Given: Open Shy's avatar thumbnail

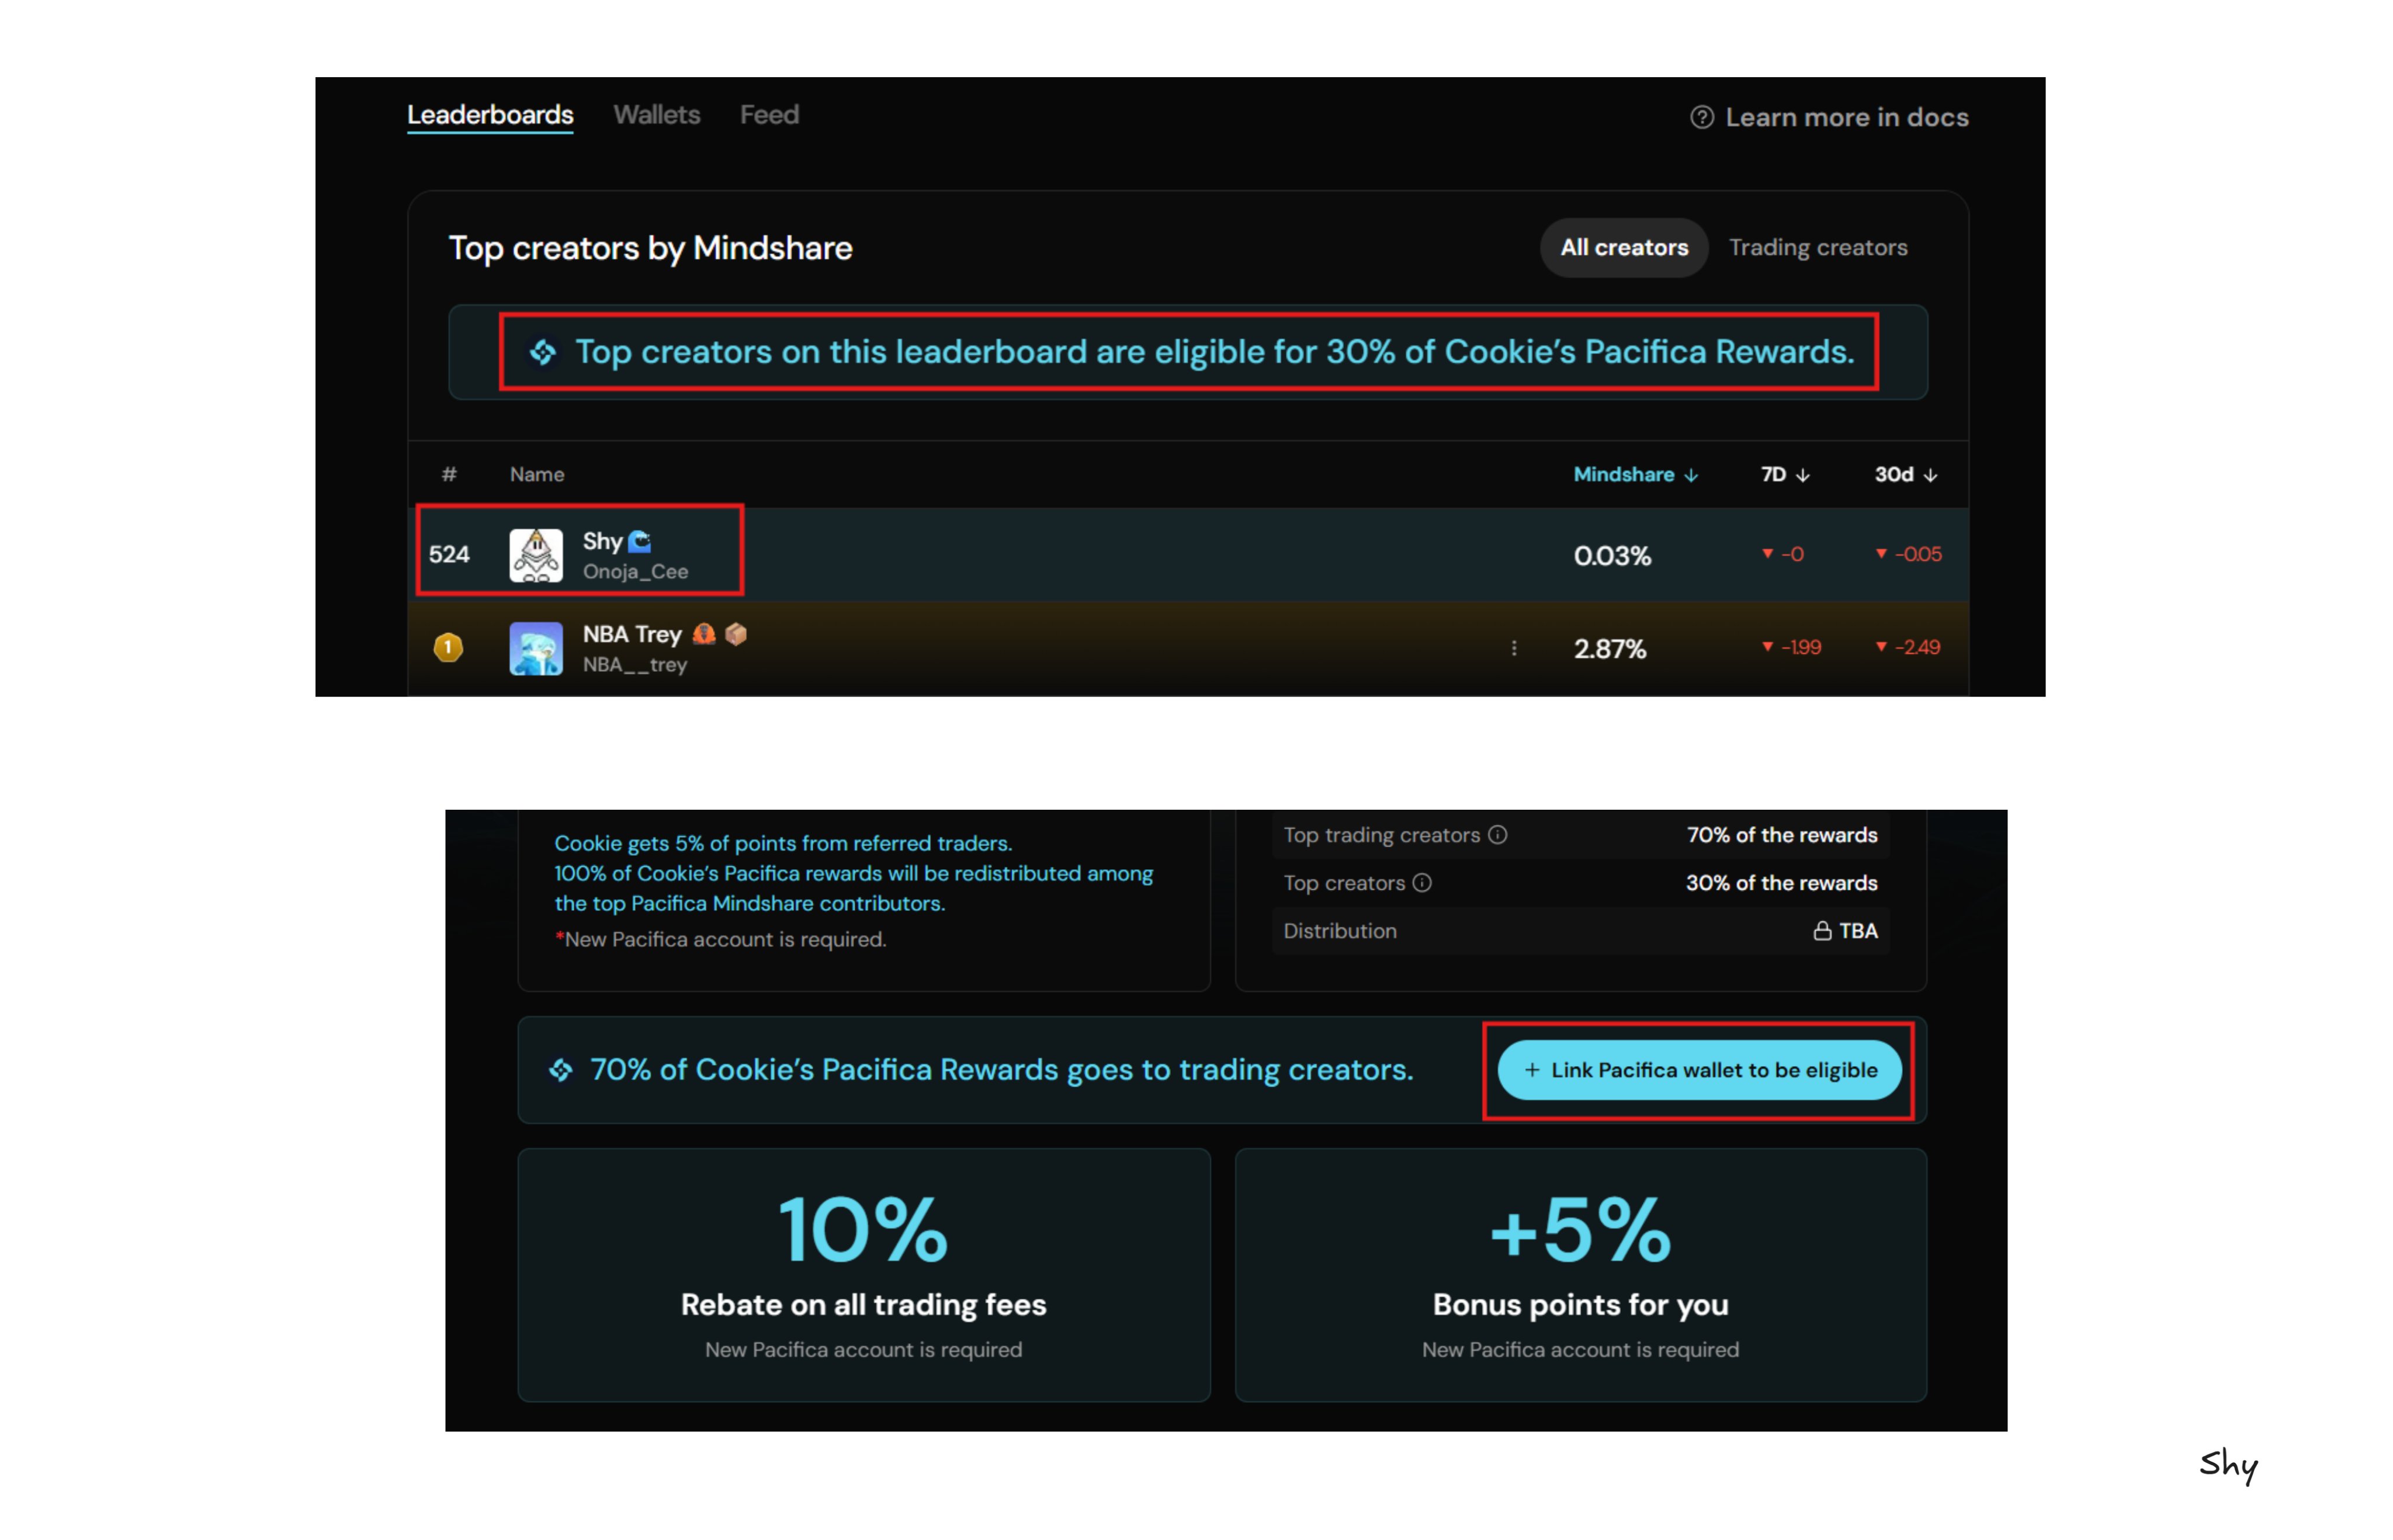Looking at the screenshot, I should pos(536,555).
